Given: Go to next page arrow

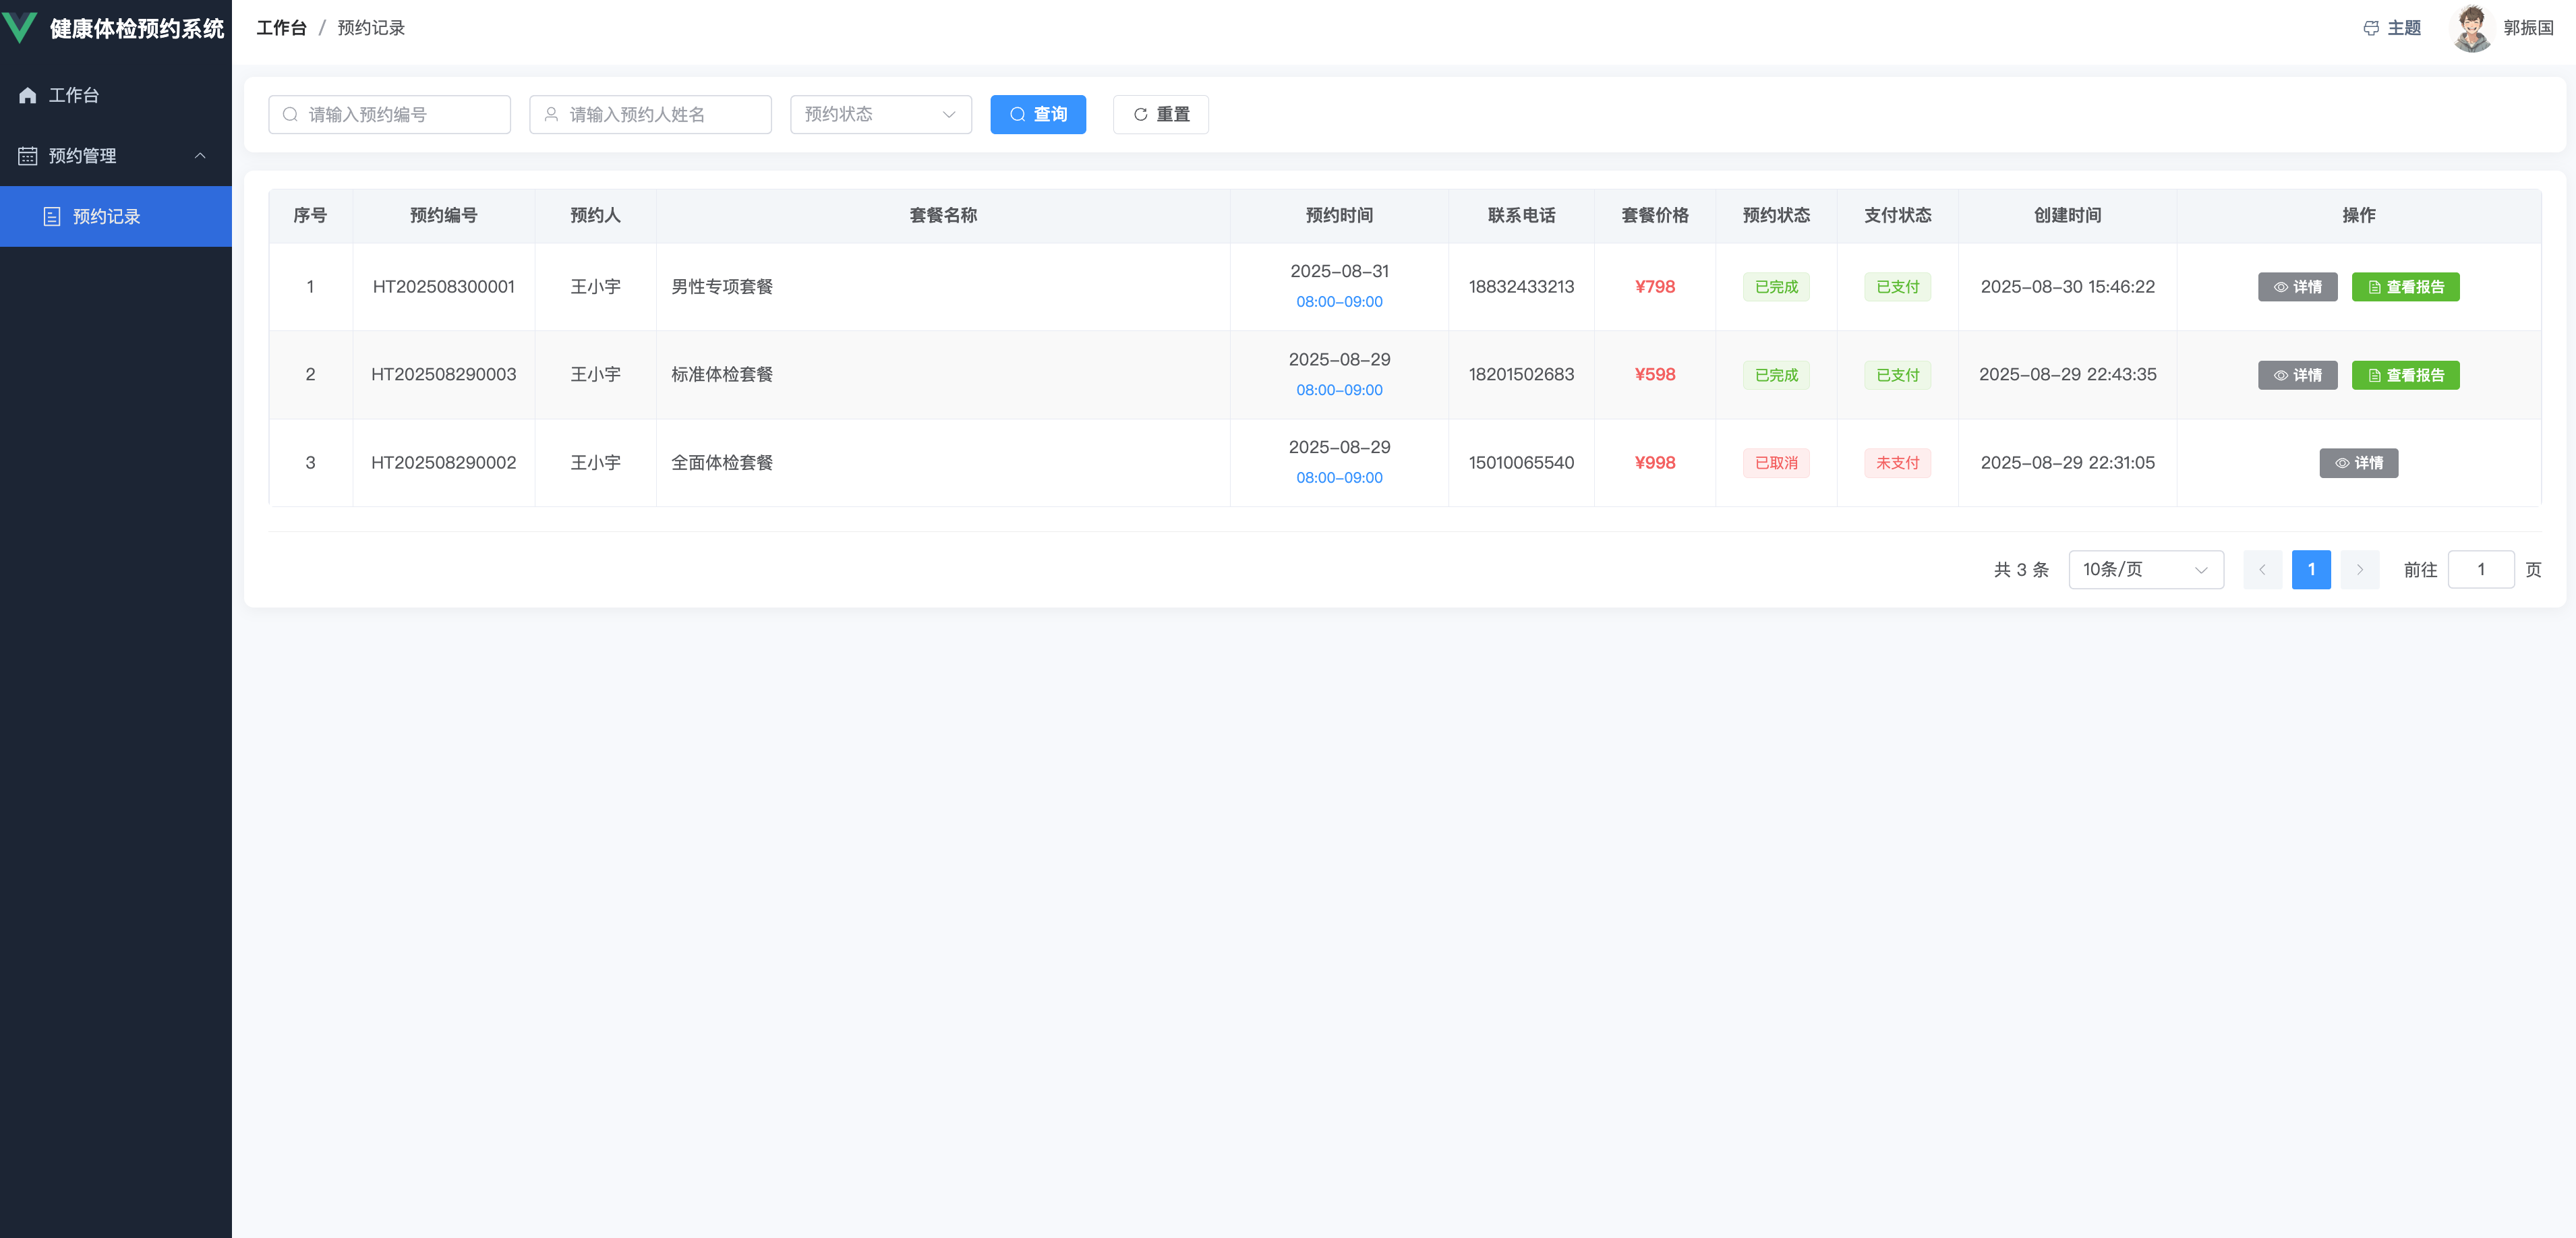Looking at the screenshot, I should [2359, 570].
